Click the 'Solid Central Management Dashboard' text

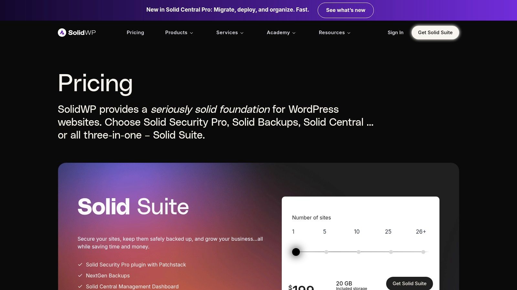[132, 286]
